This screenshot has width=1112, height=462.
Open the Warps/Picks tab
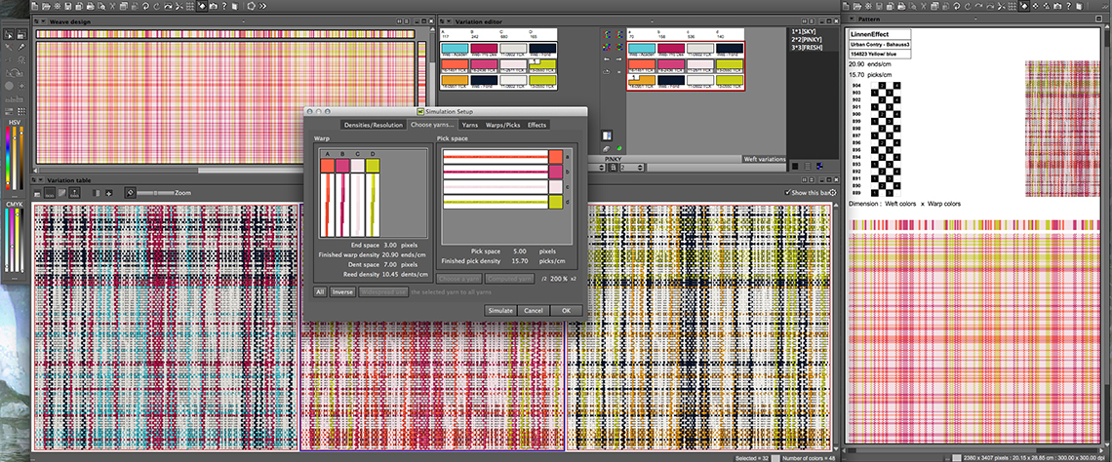502,125
